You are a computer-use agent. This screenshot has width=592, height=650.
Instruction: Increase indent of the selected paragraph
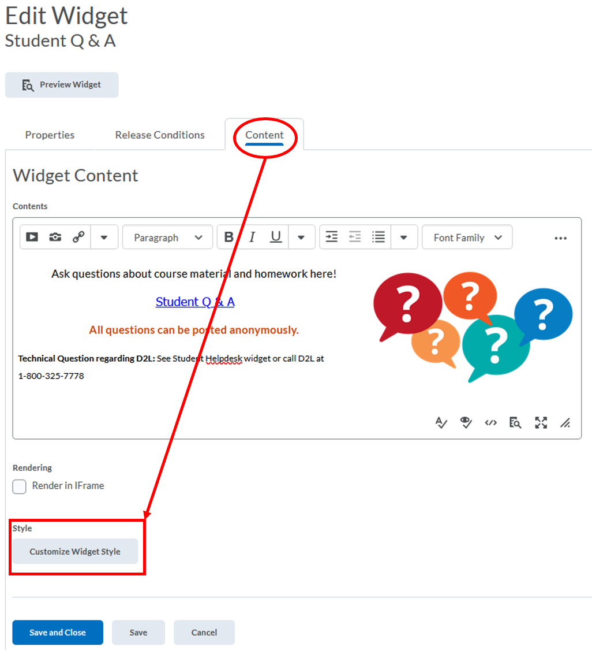332,237
